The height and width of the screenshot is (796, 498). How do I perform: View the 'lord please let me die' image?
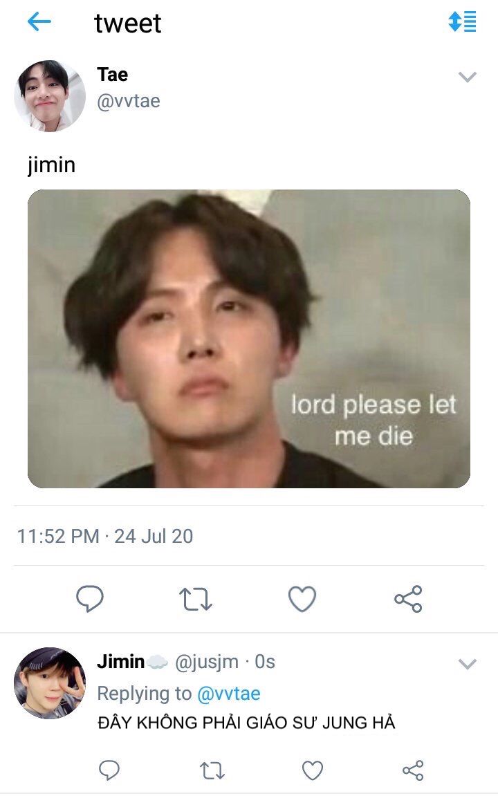[x=249, y=339]
